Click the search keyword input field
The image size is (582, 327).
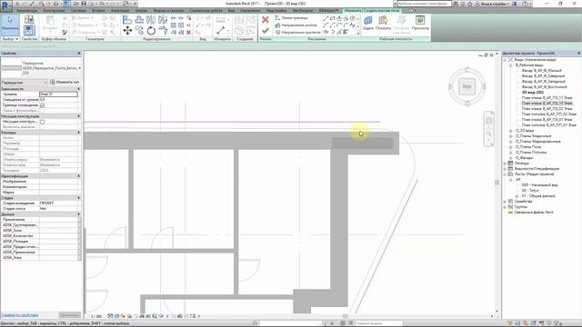(x=424, y=4)
